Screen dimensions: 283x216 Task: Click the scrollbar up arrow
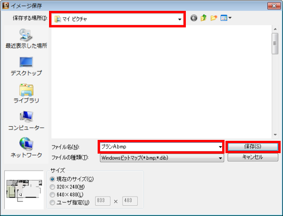coord(275,29)
